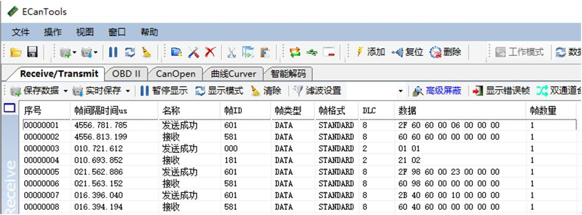This screenshot has width=582, height=215.
Task: Click the crossed tools settings icon
Action: click(x=194, y=52)
